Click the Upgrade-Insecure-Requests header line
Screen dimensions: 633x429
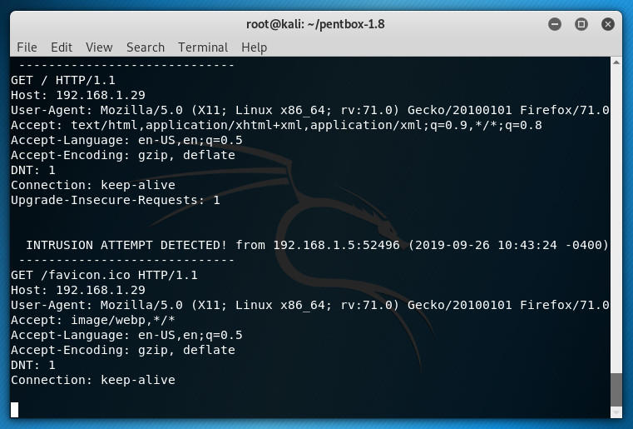pos(116,200)
